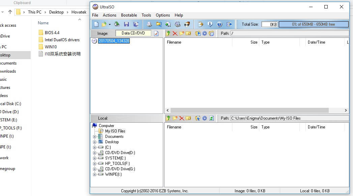Open the Bootable menu

pos(129,15)
